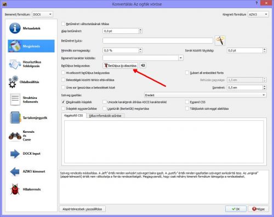Open Bemeneti formátum DOCX dropdown
The width and height of the screenshot is (274, 217).
point(42,14)
